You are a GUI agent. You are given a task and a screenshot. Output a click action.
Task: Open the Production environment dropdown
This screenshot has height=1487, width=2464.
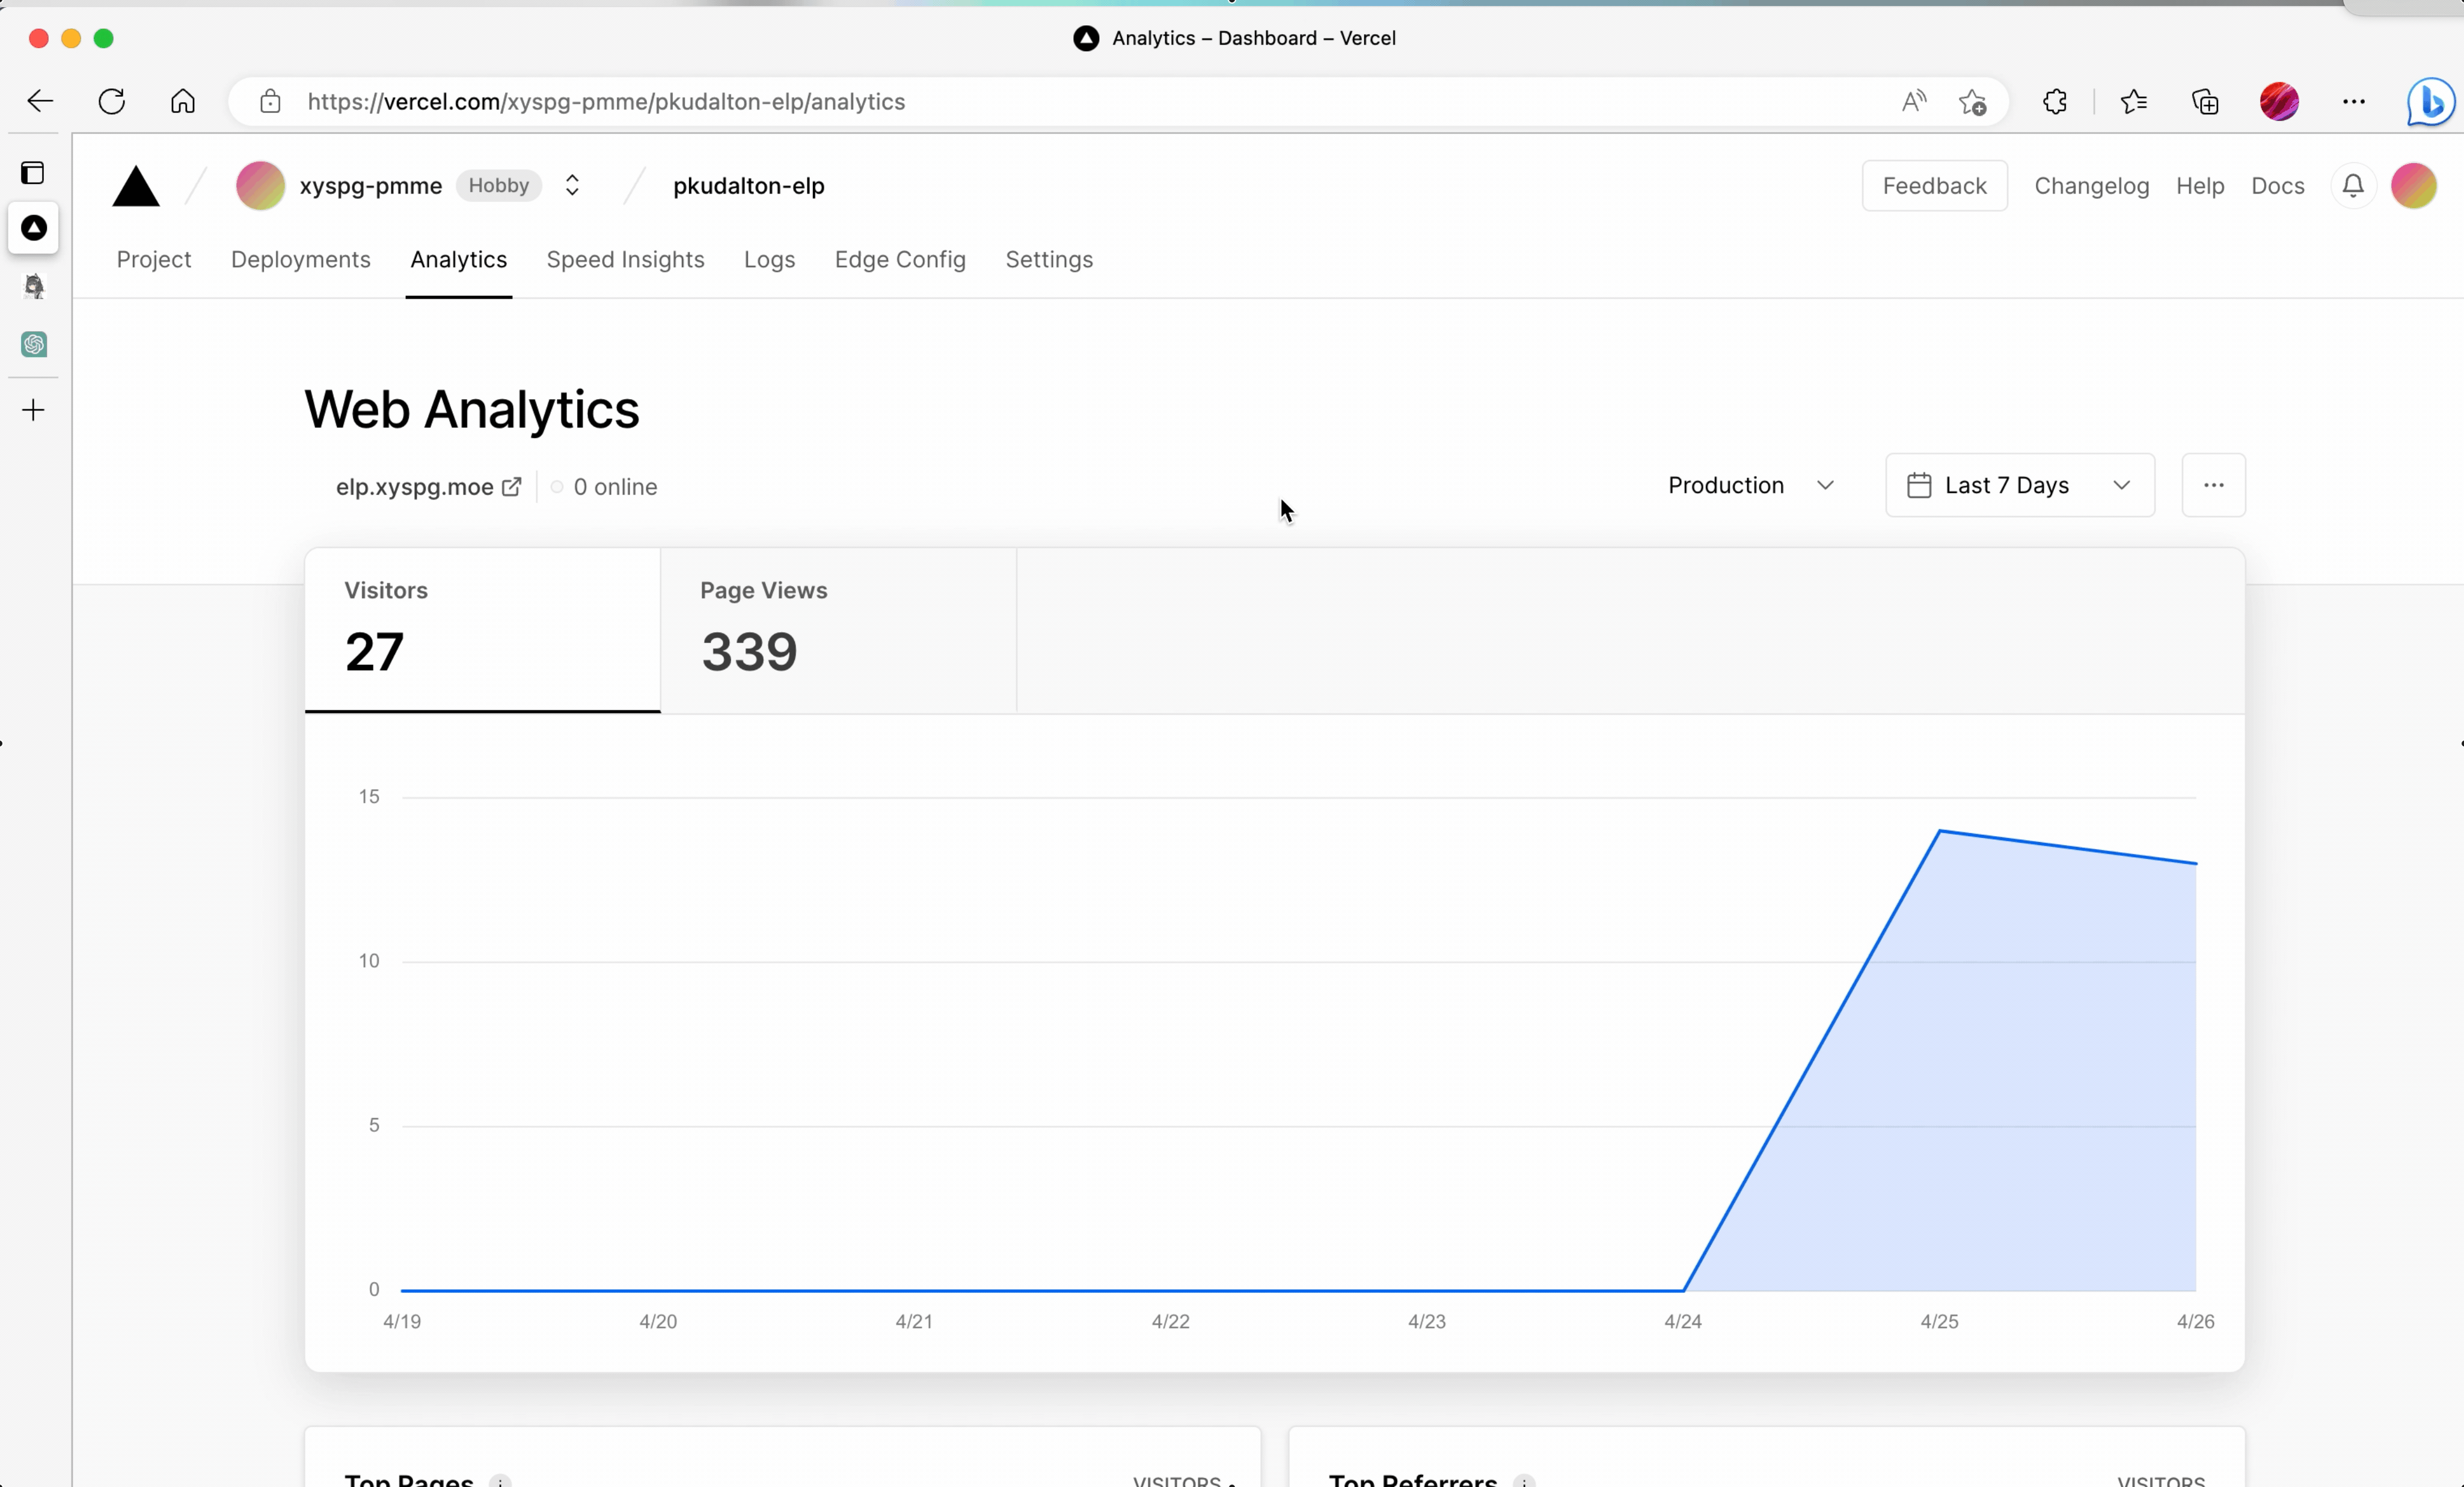[x=1750, y=486]
